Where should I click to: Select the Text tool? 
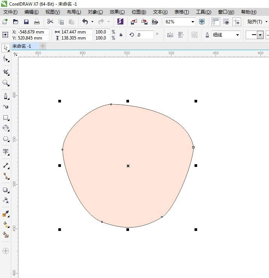coord(6,152)
